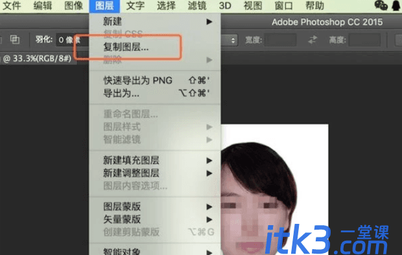Open the 图像 menu
The height and width of the screenshot is (255, 402).
(x=73, y=6)
